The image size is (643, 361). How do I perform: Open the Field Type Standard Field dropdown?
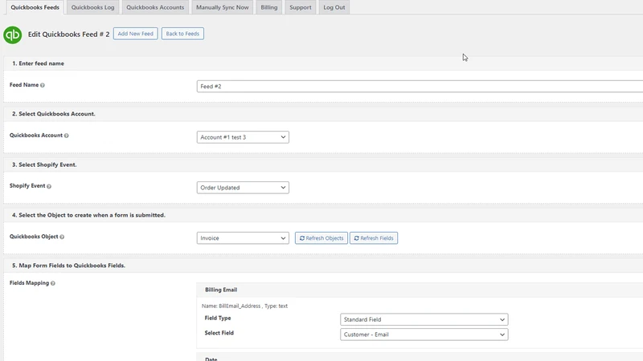(x=424, y=319)
